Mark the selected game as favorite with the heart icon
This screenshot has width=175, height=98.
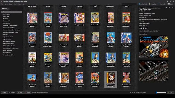click(x=166, y=8)
